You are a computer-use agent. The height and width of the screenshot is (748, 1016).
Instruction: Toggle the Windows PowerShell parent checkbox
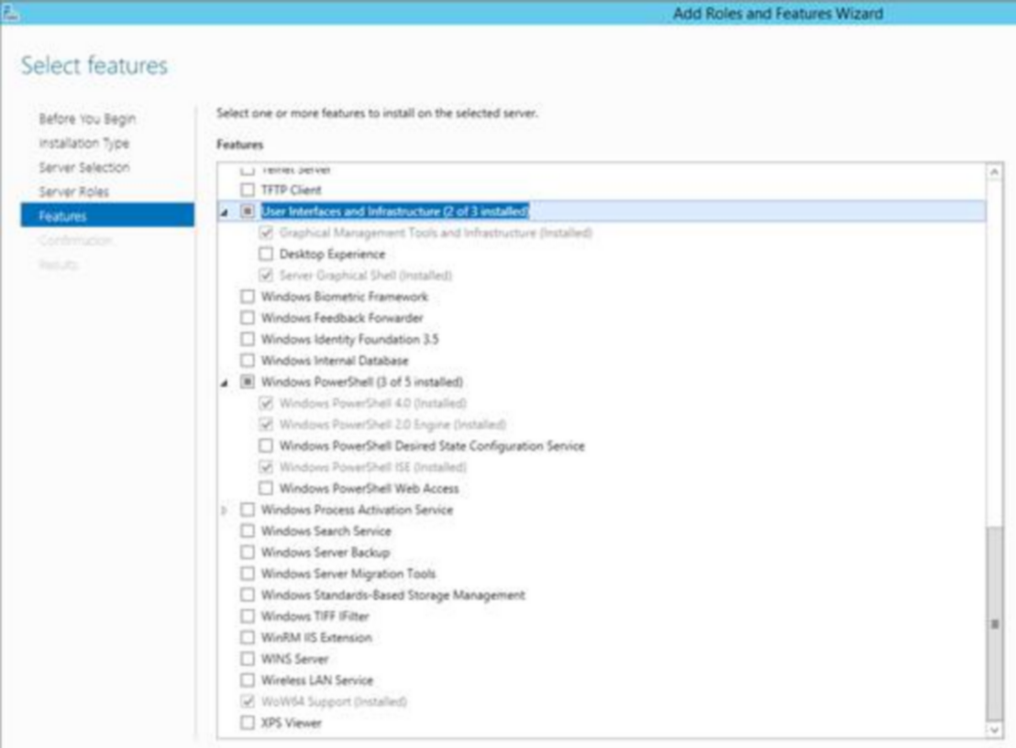pos(248,381)
